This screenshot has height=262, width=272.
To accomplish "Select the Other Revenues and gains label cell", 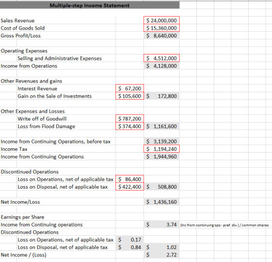I will (x=32, y=81).
